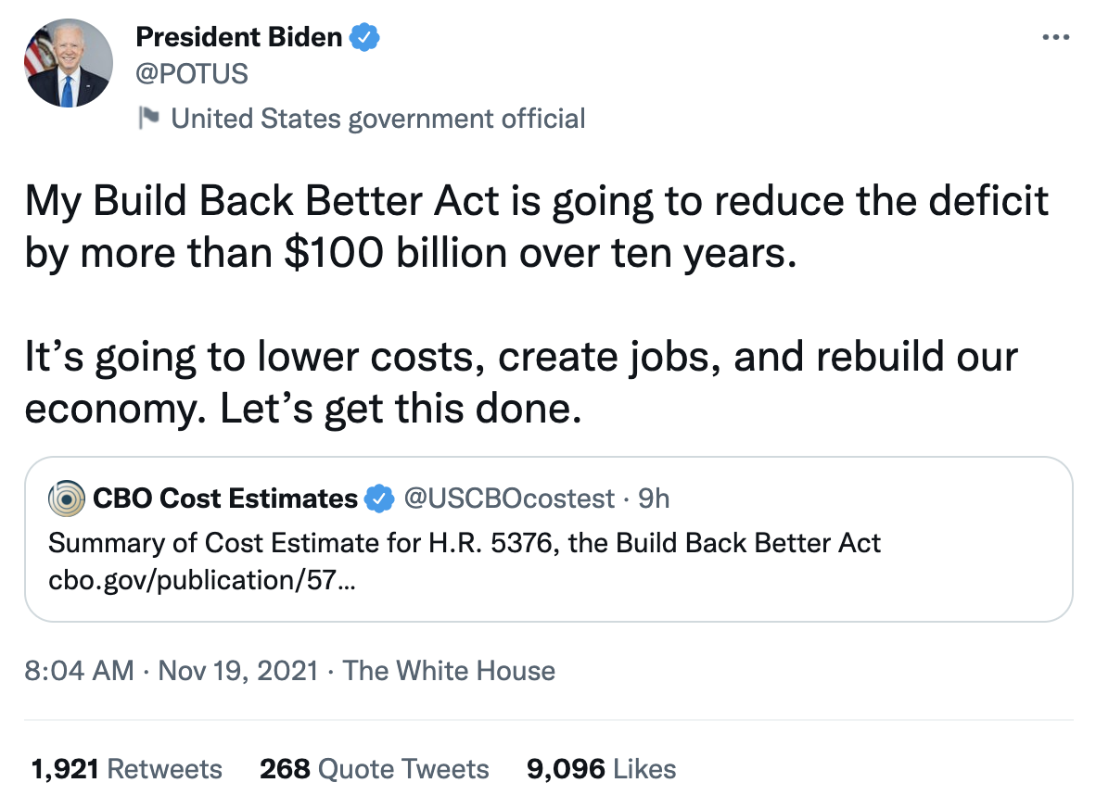Open the @USCBOcostest handle

[507, 499]
